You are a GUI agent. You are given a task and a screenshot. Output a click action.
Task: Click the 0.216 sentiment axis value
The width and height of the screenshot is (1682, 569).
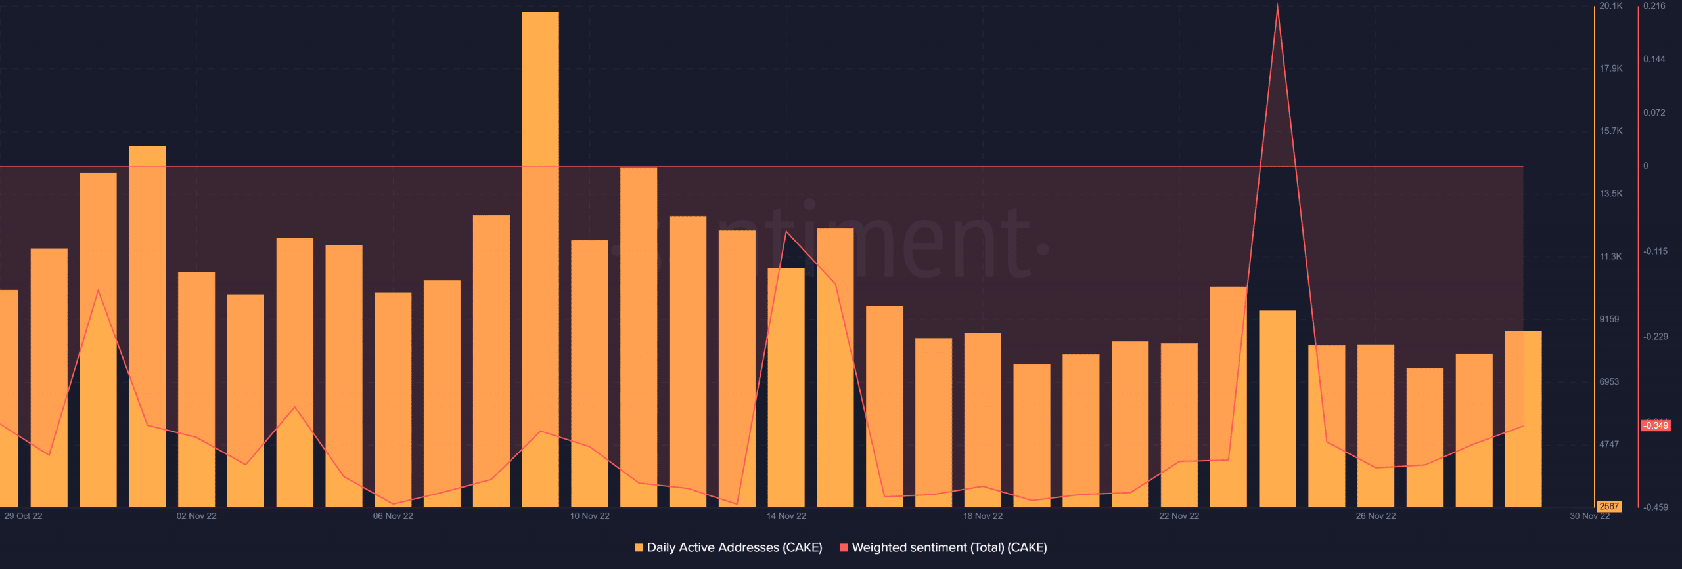click(x=1654, y=6)
